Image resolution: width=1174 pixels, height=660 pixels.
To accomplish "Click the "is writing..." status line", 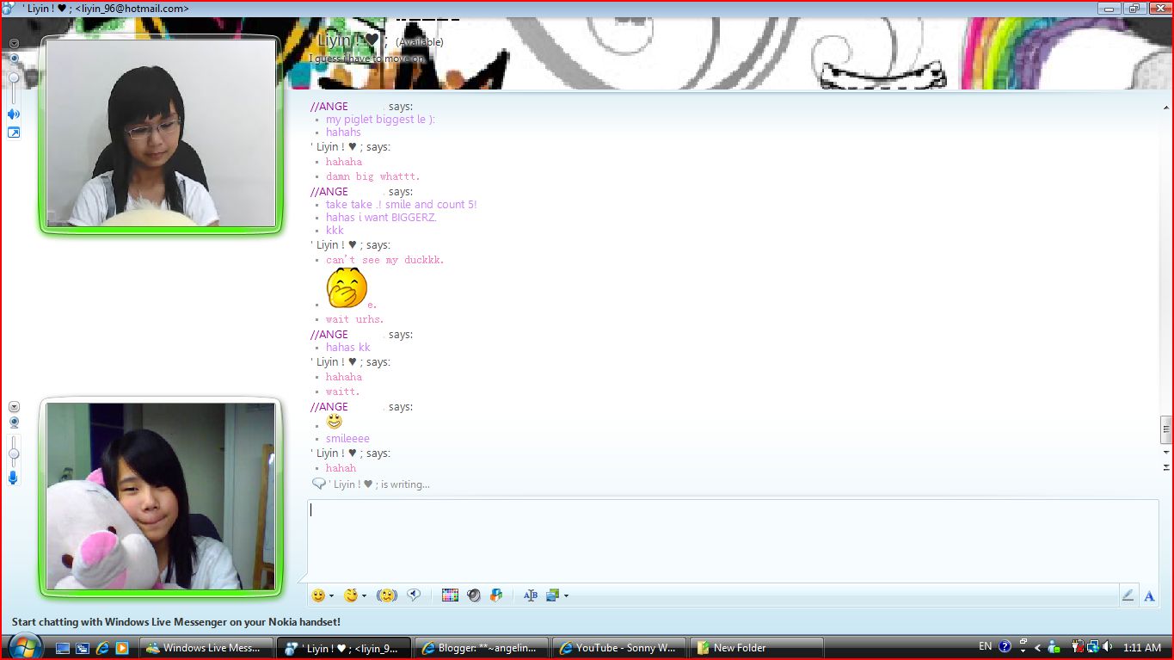I will pyautogui.click(x=371, y=484).
